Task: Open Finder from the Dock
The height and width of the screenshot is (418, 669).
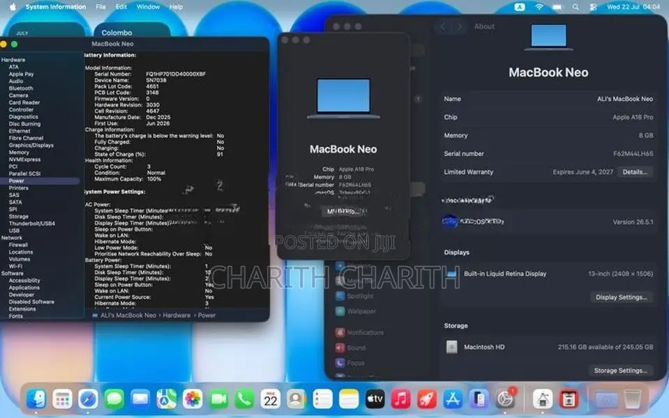Action: (36, 399)
